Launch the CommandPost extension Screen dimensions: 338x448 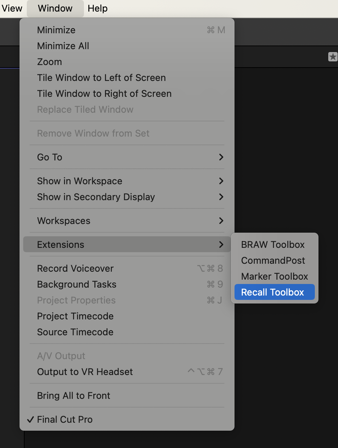coord(273,260)
